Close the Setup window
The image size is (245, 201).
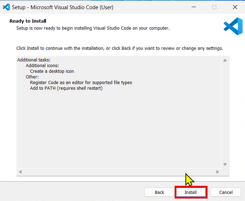pyautogui.click(x=235, y=7)
